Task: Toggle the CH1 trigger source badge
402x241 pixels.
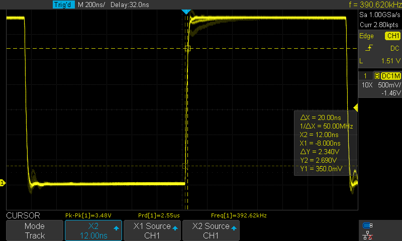Action: click(392, 36)
